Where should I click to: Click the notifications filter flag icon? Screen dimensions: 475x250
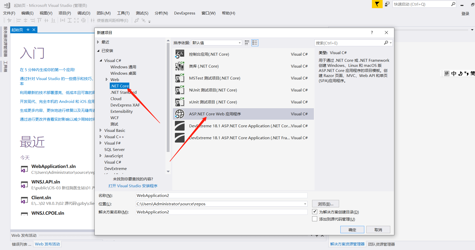pos(377,4)
